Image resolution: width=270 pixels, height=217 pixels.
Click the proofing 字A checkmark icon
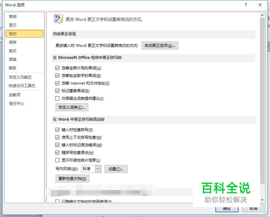[58, 19]
